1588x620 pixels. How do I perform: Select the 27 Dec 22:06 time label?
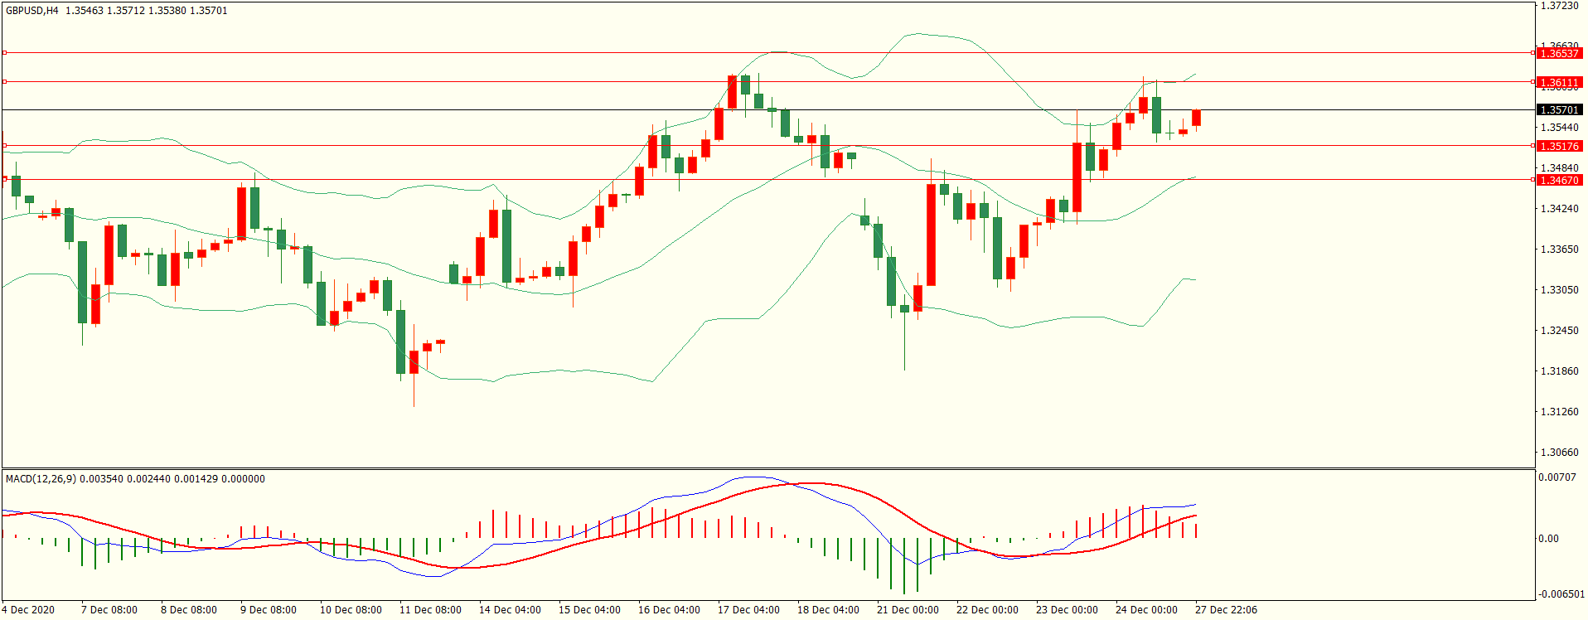click(x=1226, y=610)
